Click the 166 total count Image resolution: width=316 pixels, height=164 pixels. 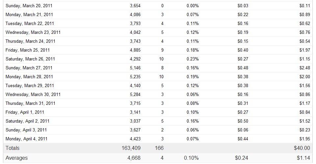(159, 148)
